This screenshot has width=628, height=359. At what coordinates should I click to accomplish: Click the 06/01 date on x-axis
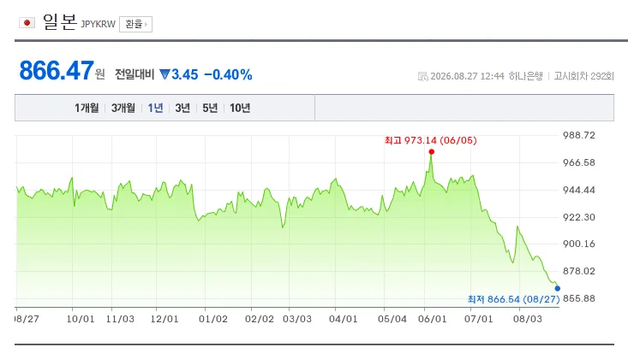pyautogui.click(x=432, y=319)
